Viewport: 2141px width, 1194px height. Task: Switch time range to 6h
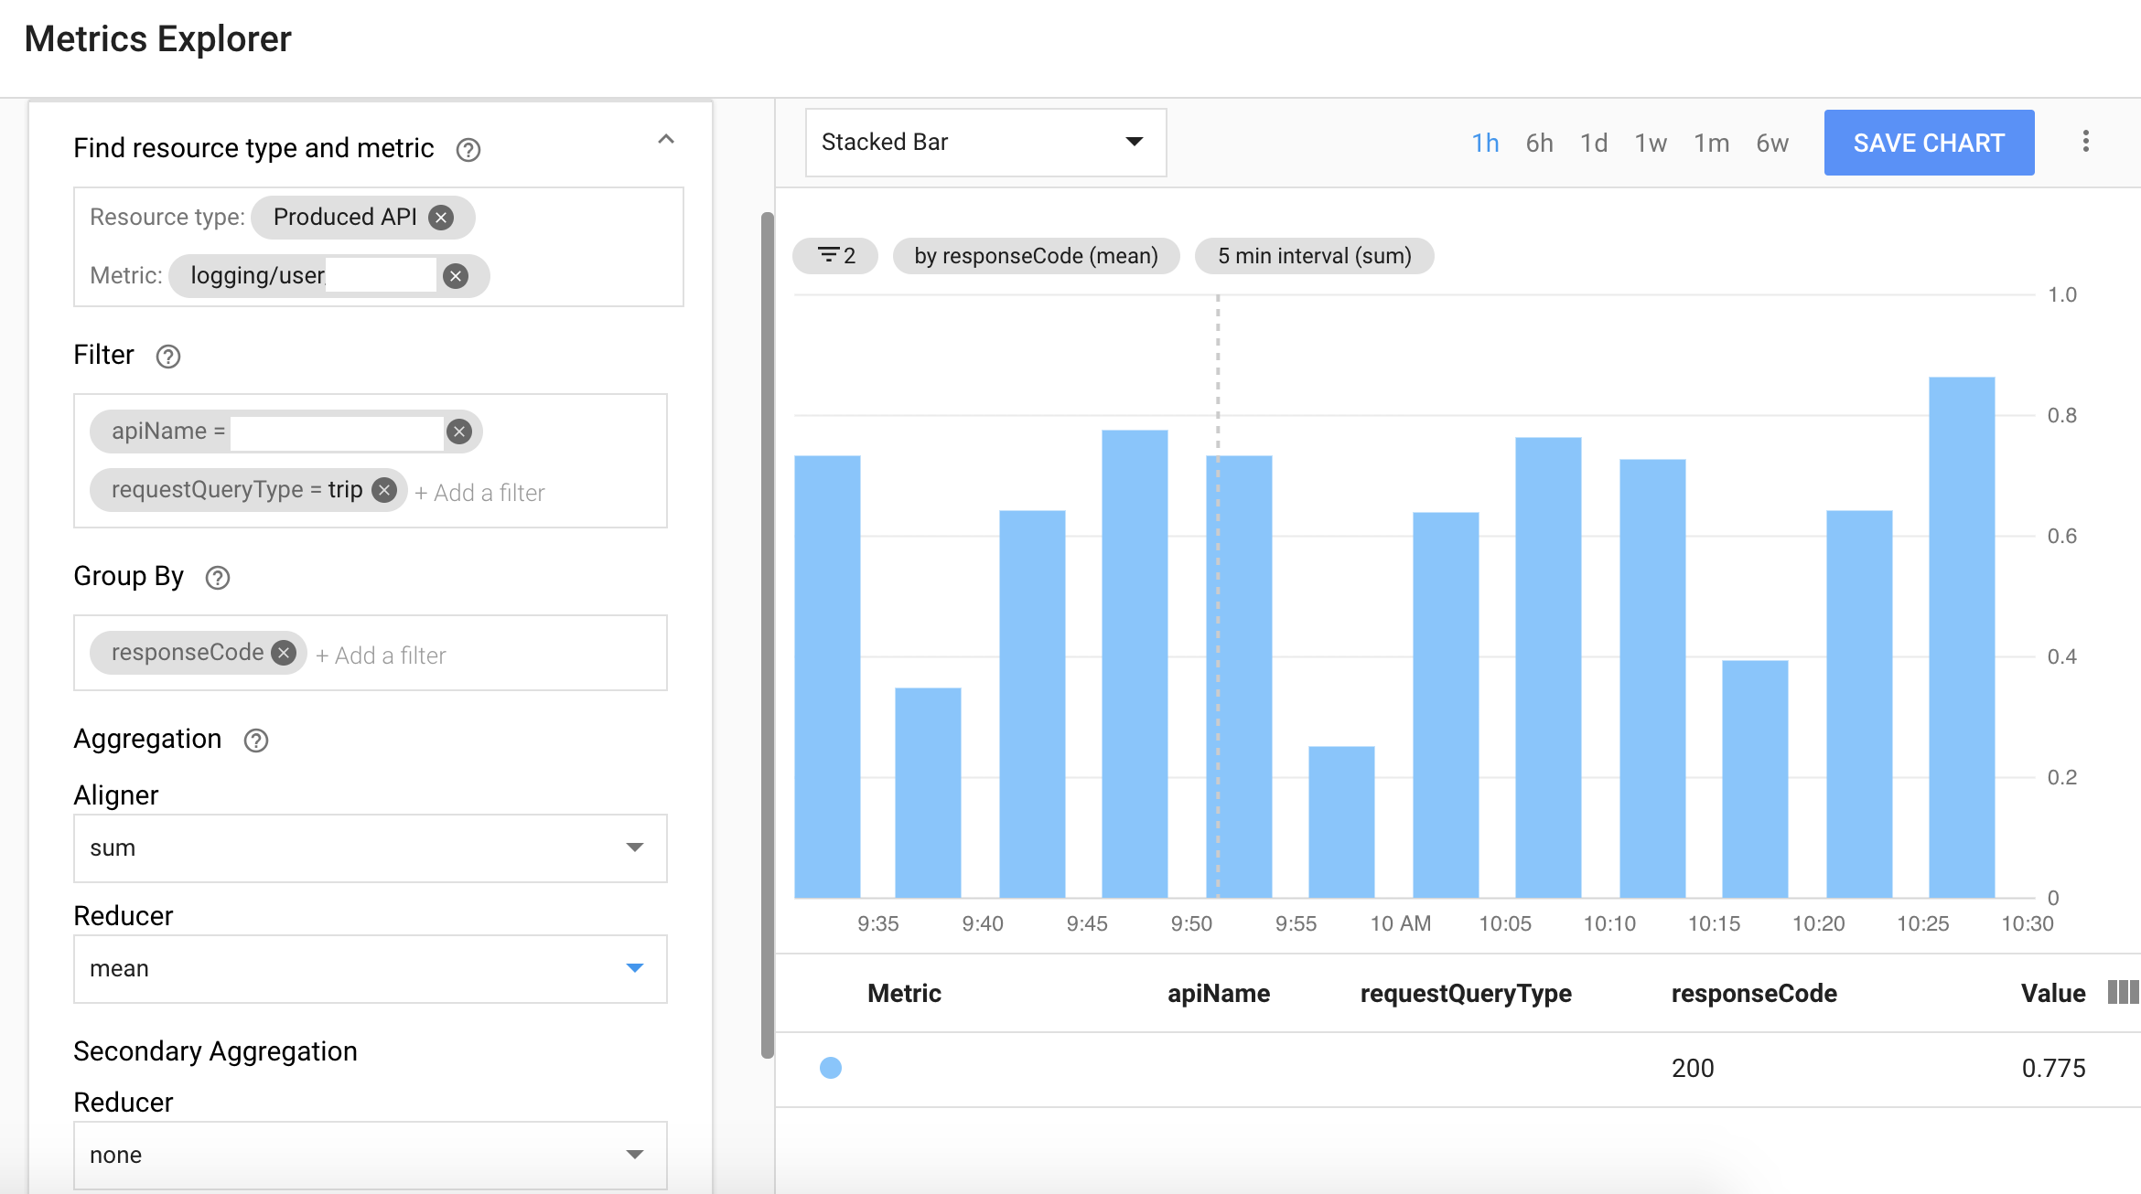pyautogui.click(x=1539, y=143)
